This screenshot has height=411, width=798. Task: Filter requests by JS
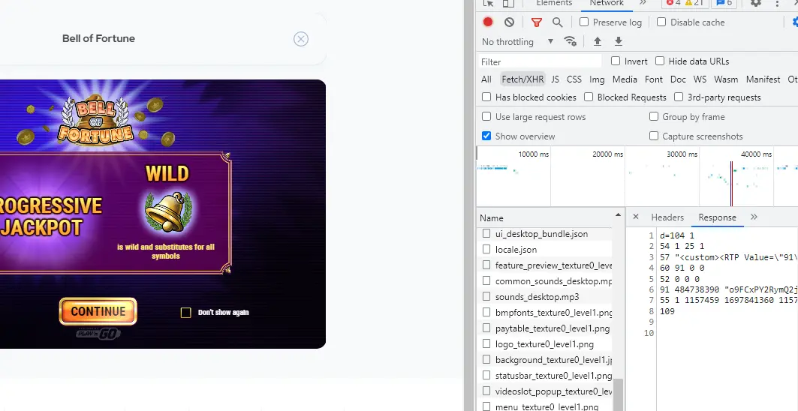(556, 79)
